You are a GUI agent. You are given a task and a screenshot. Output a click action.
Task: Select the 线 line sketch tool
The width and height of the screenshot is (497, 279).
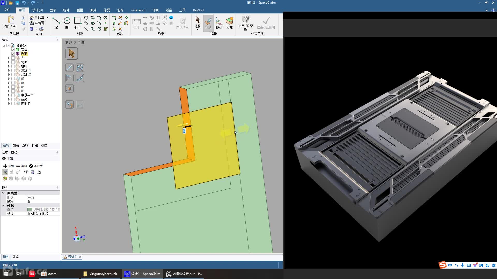56,23
